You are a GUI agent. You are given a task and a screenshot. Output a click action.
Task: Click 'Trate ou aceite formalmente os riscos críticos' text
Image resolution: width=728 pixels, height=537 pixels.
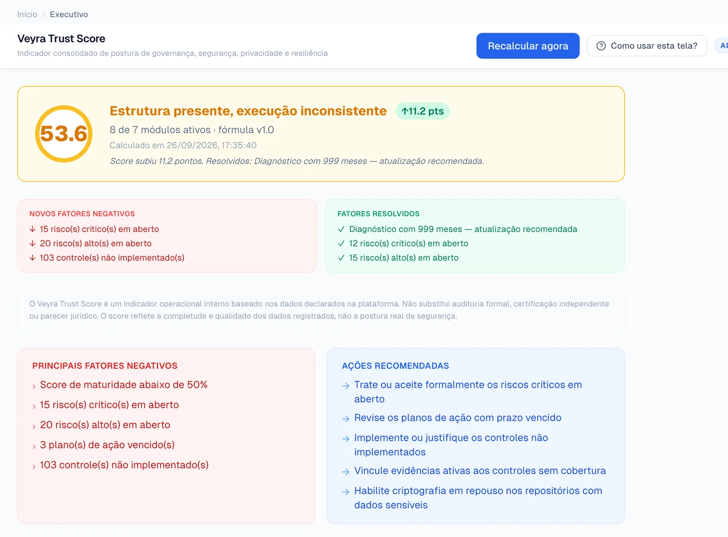point(468,392)
